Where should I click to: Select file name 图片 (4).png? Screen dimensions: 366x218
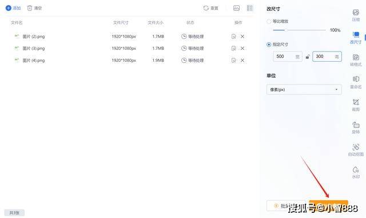pyautogui.click(x=34, y=61)
